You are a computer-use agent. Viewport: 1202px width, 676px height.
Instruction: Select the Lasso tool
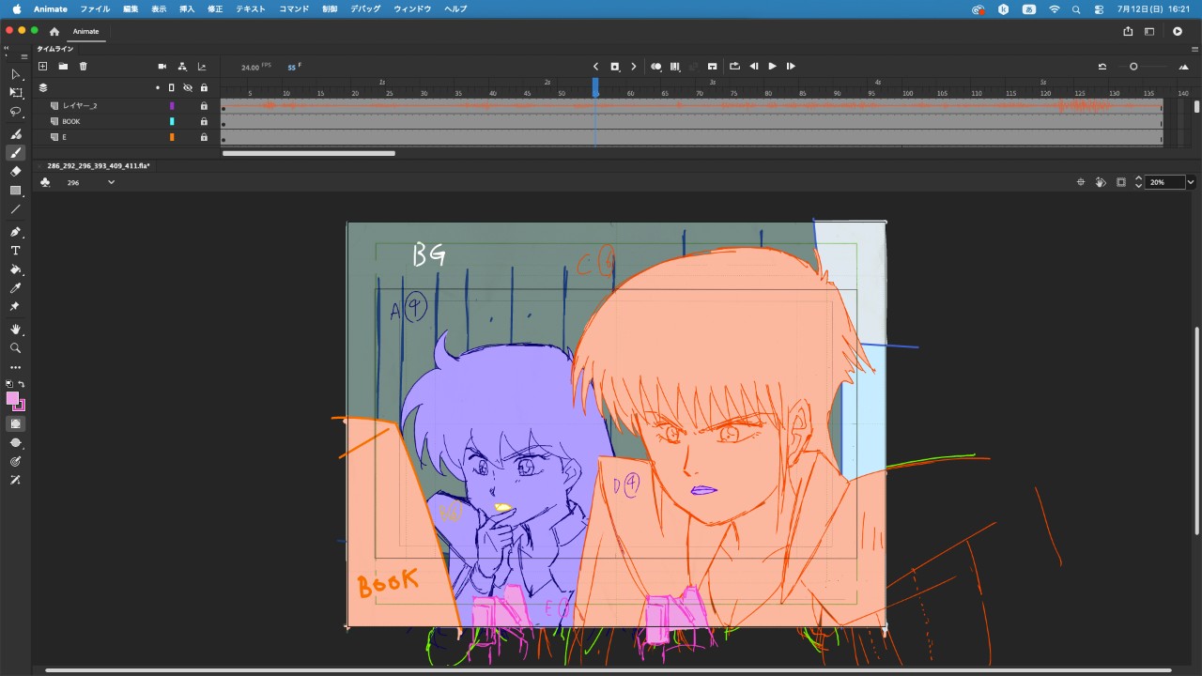(15, 112)
